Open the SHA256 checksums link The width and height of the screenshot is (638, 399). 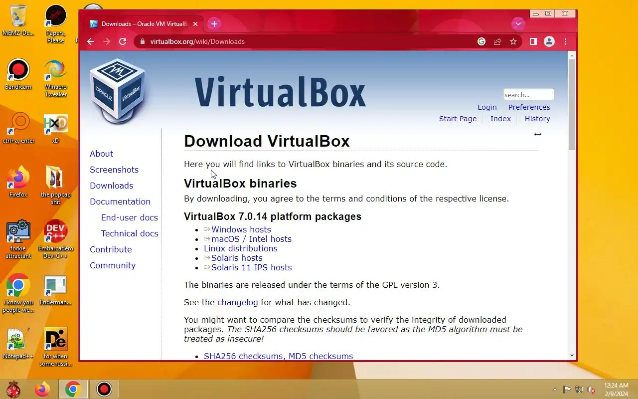pos(243,356)
